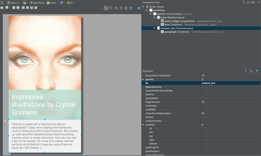Click the restore default value arrow icon
This screenshot has width=261, height=156.
pyautogui.click(x=251, y=71)
